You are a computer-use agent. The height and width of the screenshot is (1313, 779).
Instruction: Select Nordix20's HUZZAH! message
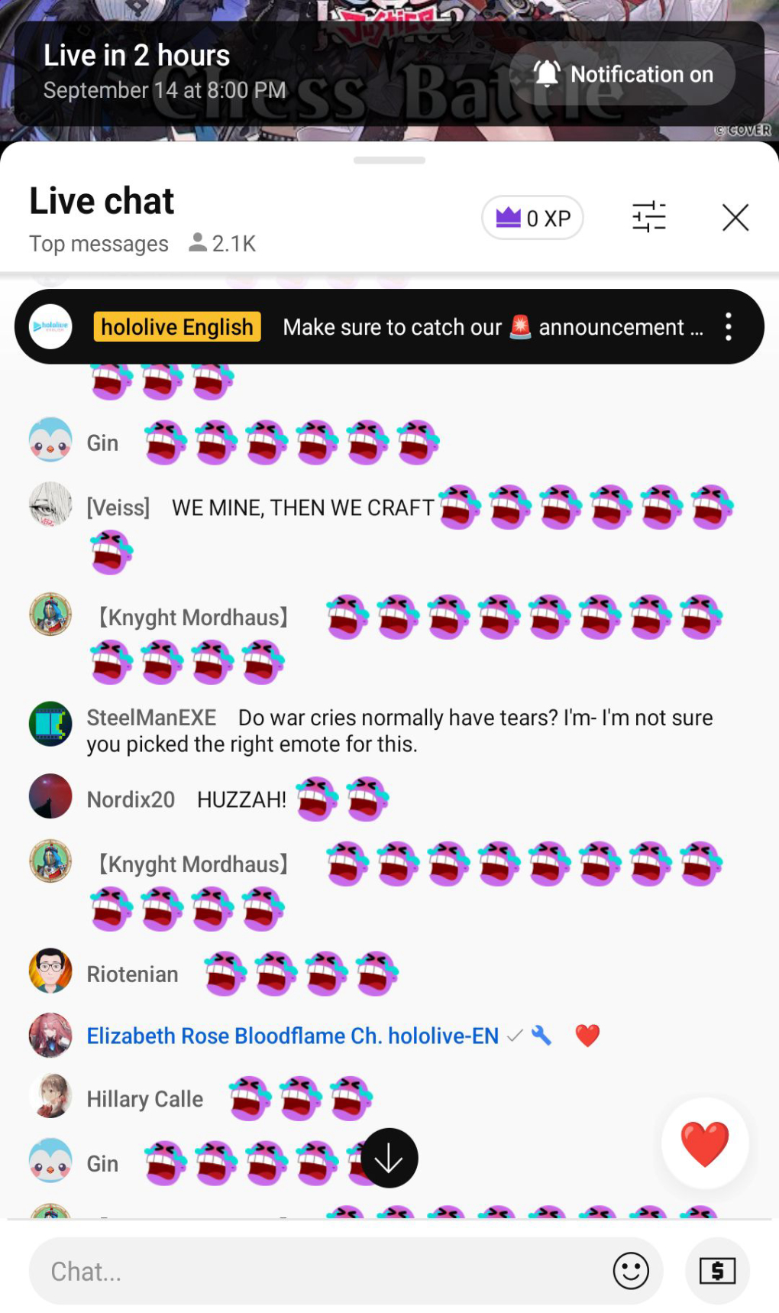point(293,799)
